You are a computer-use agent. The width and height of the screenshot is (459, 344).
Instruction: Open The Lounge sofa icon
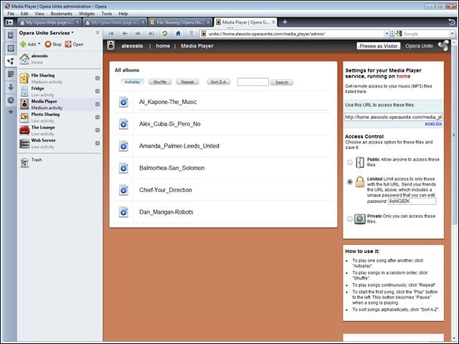click(24, 130)
